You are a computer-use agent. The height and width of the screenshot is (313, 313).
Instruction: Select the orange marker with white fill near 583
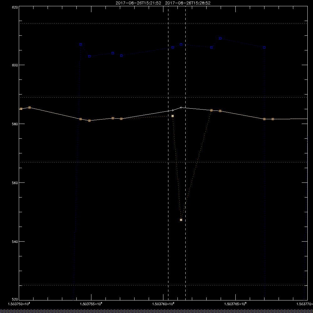(173, 116)
